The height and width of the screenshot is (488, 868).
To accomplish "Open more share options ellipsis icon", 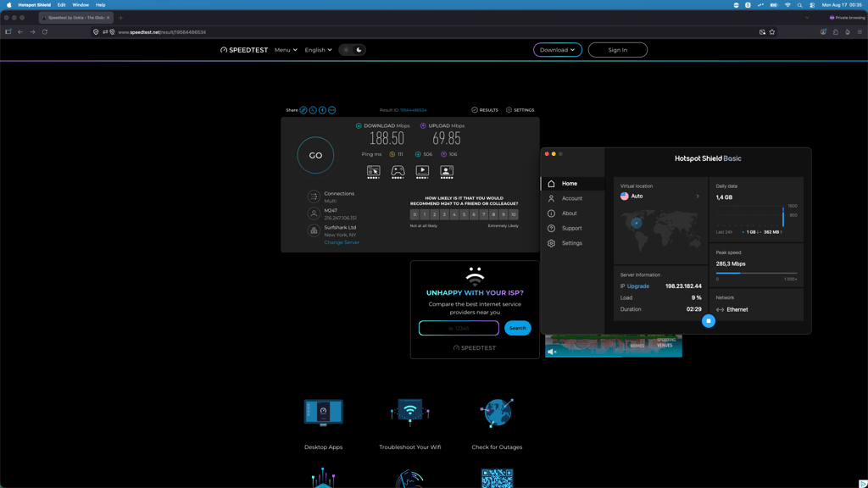I will point(331,110).
